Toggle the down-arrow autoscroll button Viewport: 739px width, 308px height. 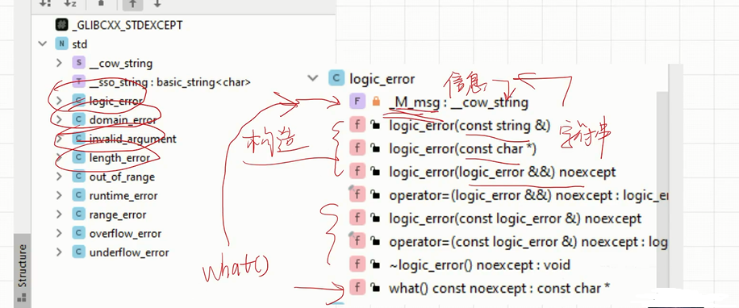157,3
